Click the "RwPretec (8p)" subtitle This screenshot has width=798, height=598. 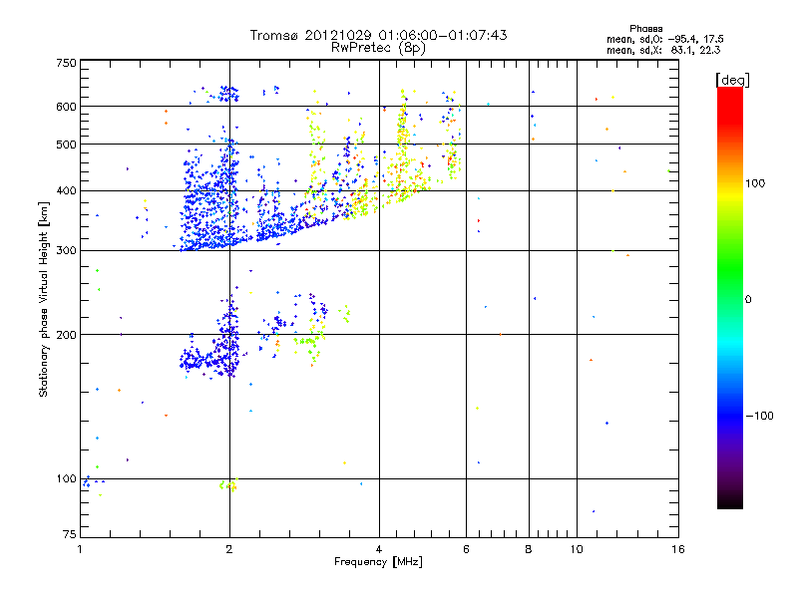tap(378, 48)
